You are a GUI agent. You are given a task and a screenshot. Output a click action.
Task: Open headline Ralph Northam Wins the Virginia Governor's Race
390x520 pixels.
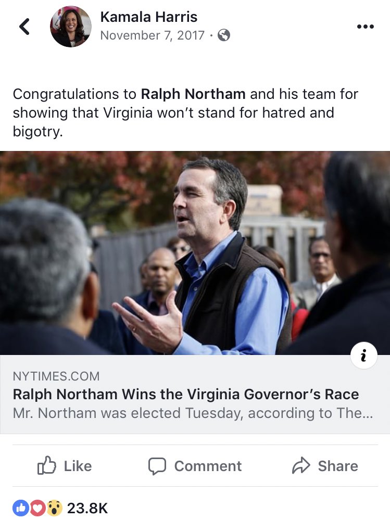186,395
